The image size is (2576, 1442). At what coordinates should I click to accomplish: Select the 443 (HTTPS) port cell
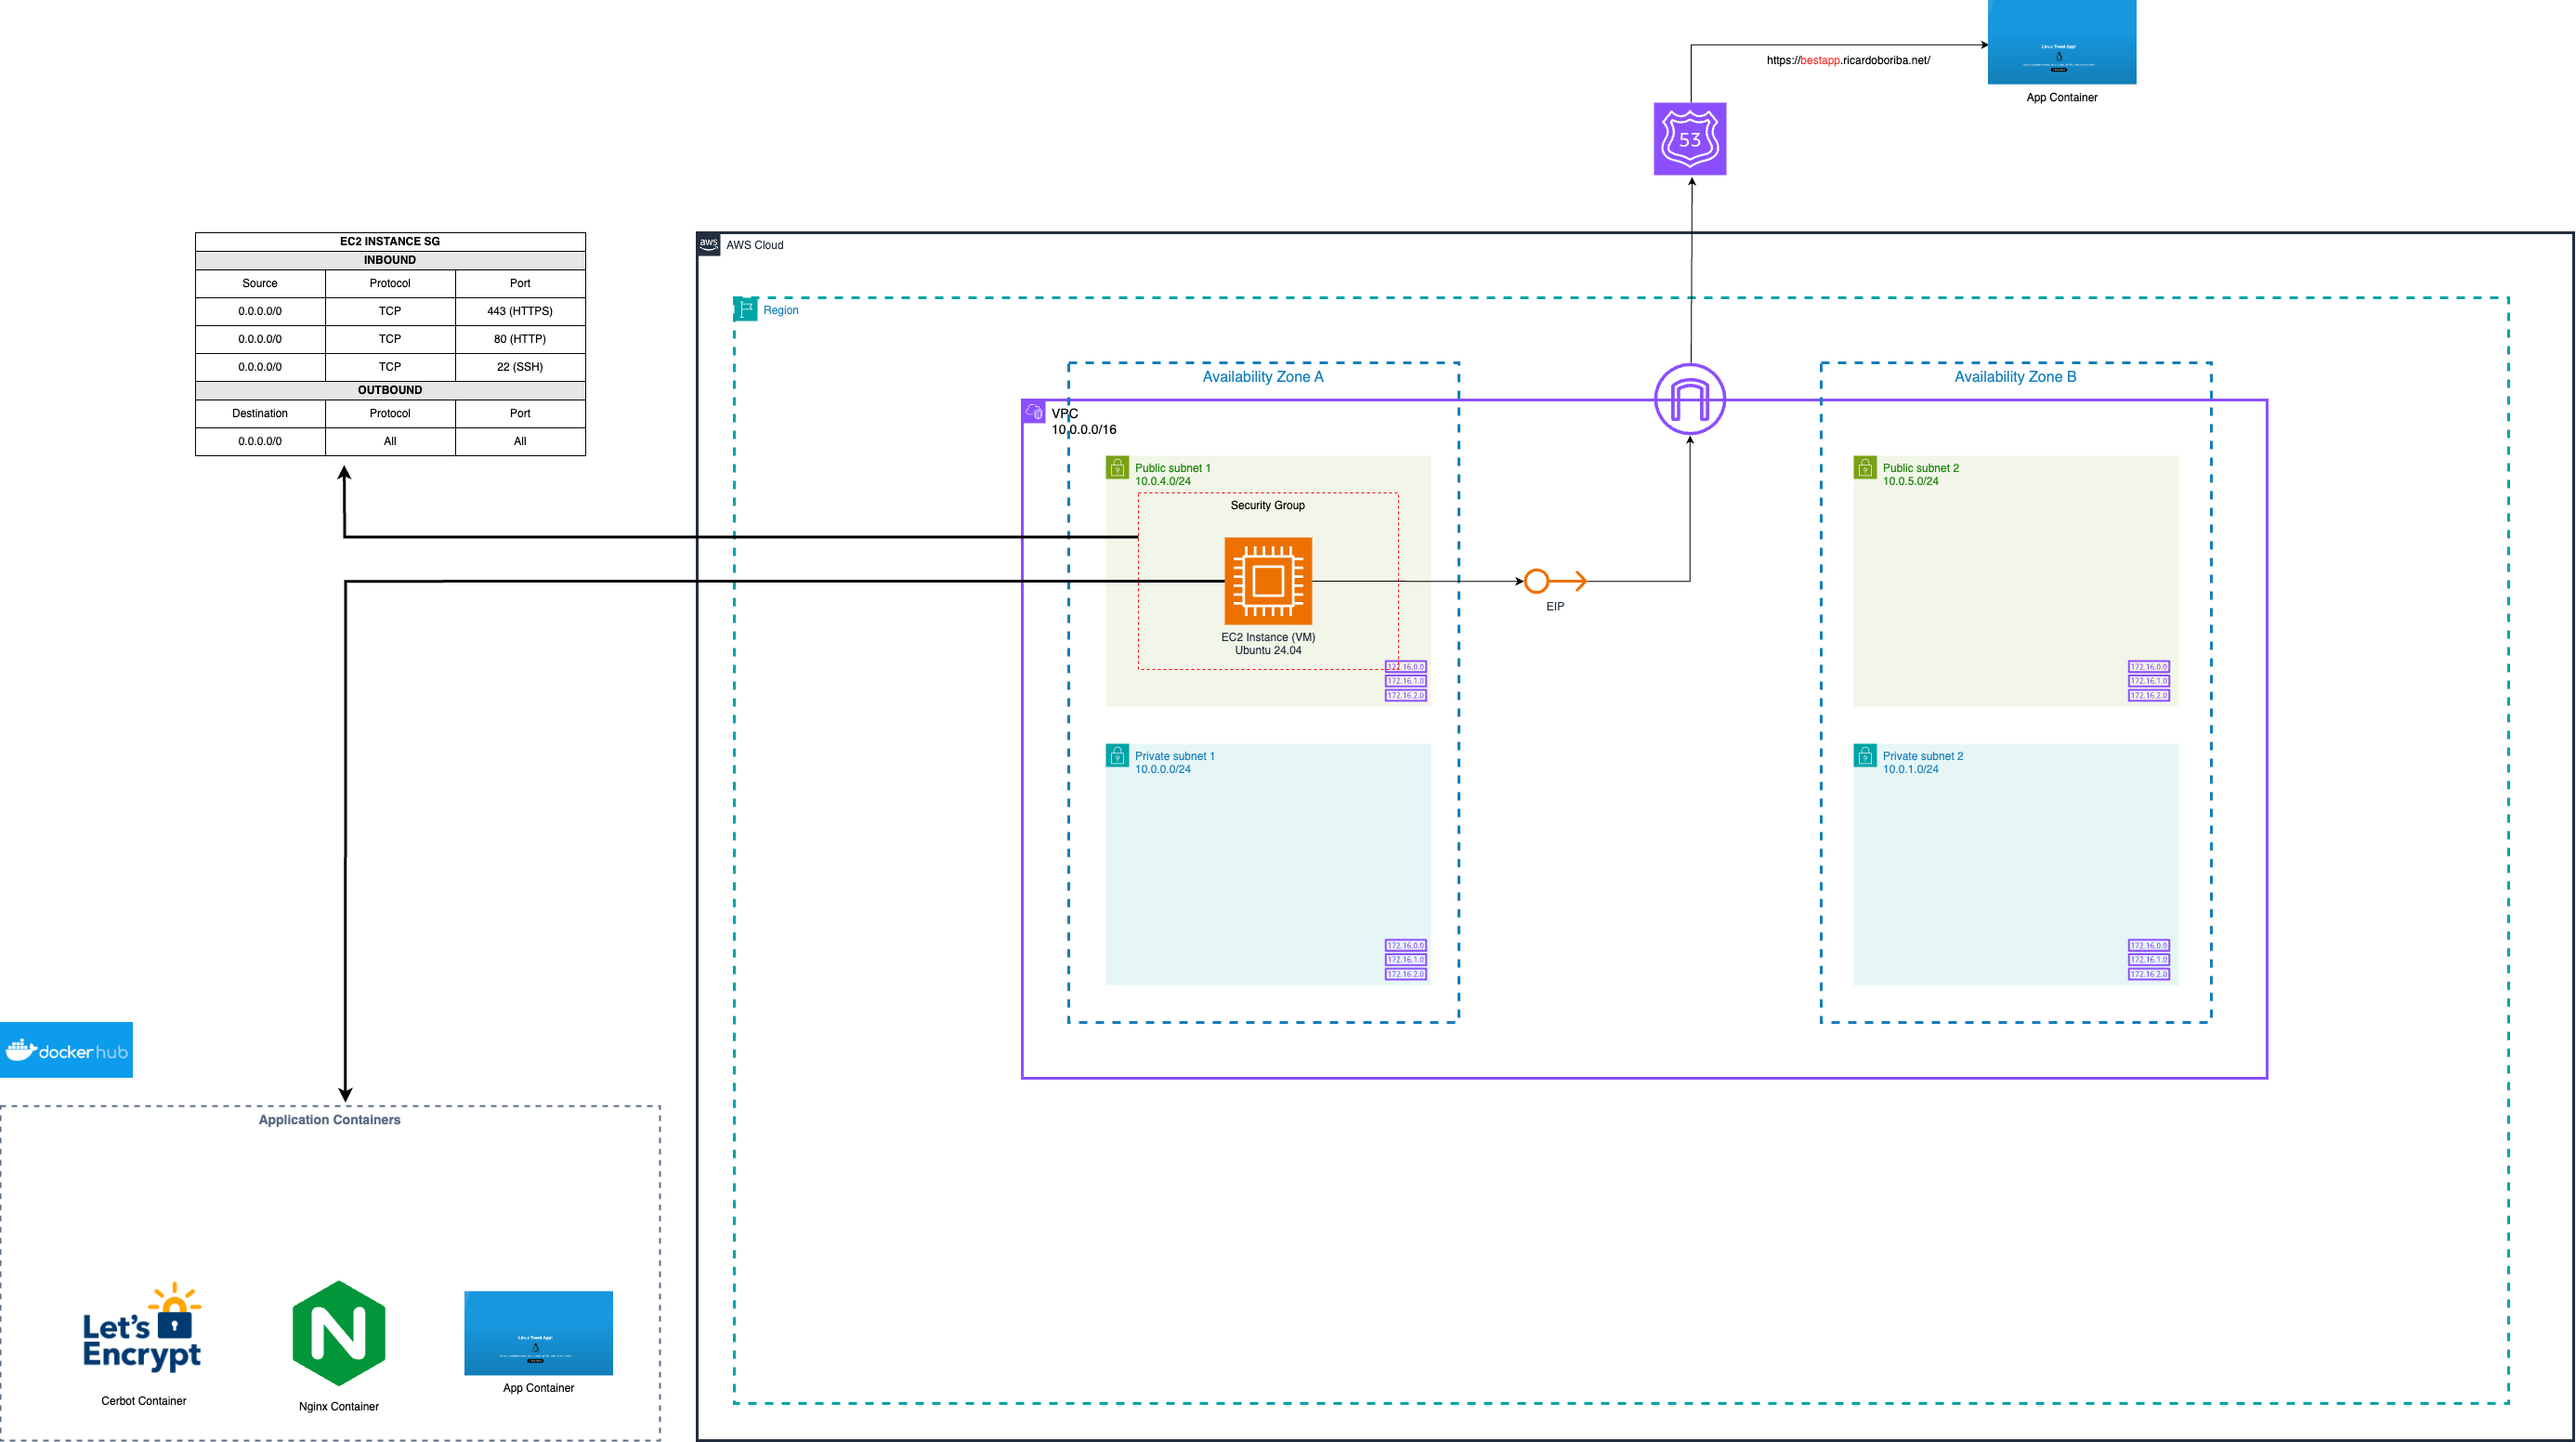[x=520, y=311]
